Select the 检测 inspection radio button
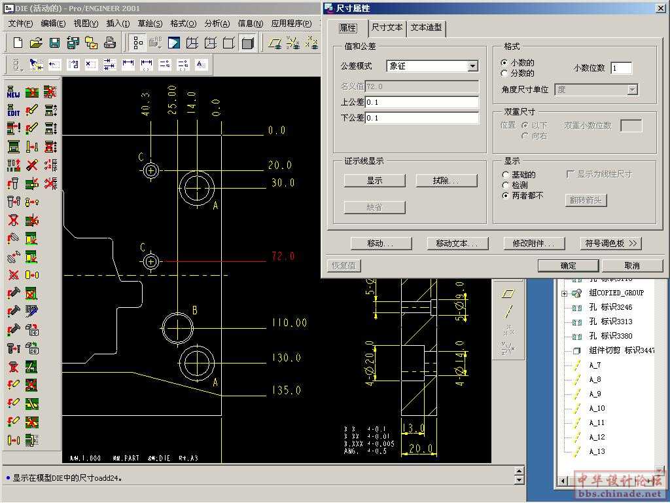This screenshot has width=670, height=503. [506, 185]
